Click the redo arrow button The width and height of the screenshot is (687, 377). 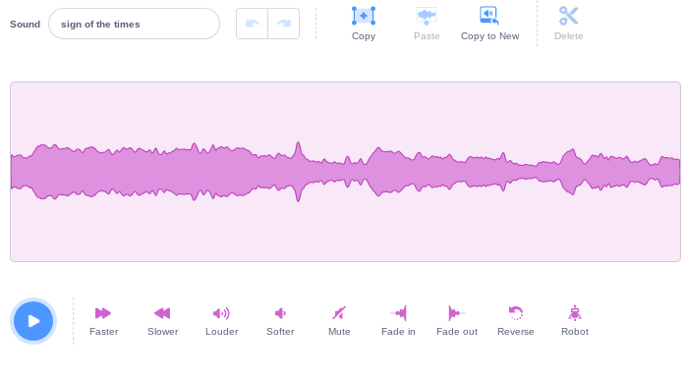(x=283, y=24)
